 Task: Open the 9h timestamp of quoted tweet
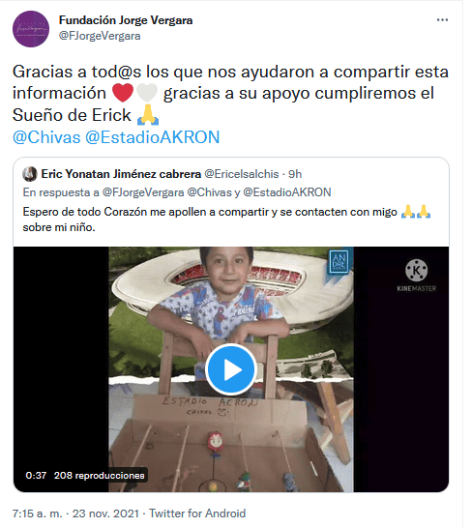coord(295,174)
